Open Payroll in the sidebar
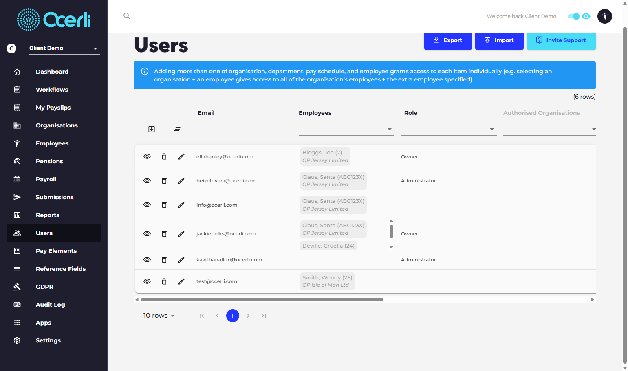 coord(54,179)
